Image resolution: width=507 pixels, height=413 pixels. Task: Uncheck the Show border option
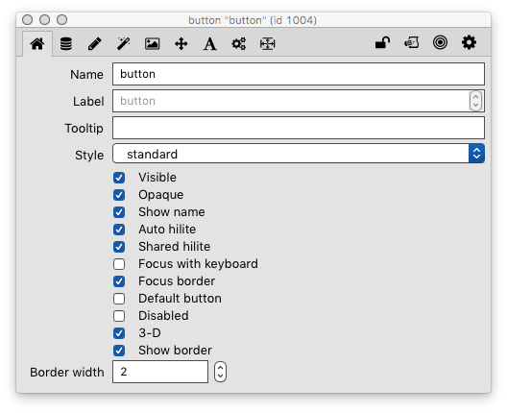point(119,351)
